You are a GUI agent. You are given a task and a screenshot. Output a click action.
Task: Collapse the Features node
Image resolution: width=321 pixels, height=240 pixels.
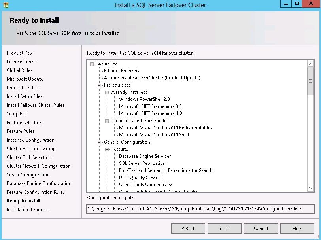[x=107, y=149]
